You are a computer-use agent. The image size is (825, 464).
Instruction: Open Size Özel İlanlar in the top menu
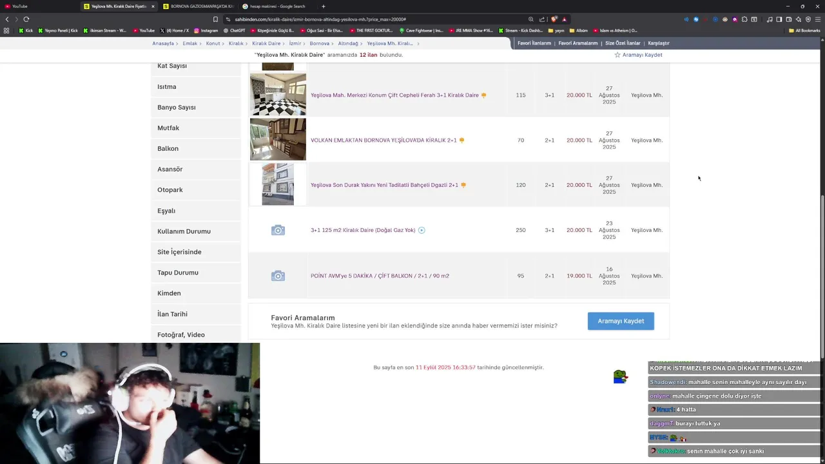coord(623,43)
